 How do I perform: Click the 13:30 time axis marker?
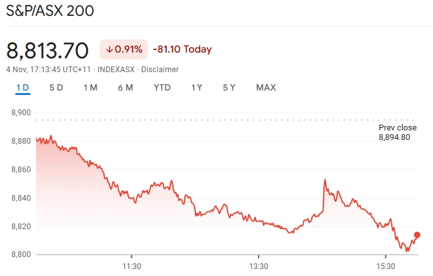tap(259, 266)
